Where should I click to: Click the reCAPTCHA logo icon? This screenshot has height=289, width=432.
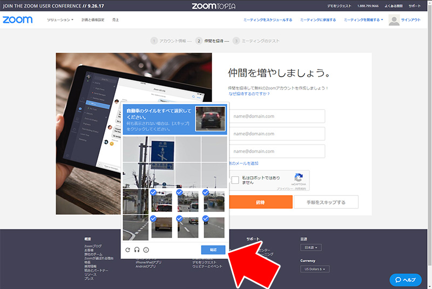click(298, 177)
